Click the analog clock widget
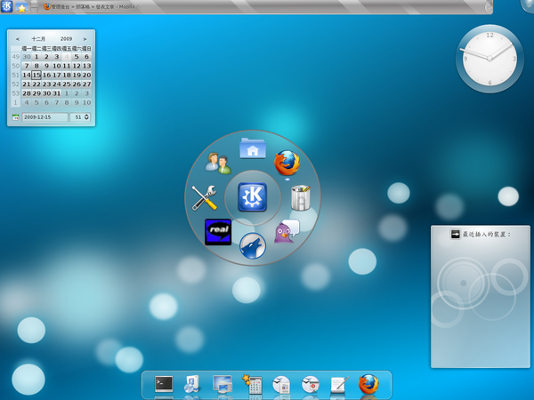The image size is (534, 400). pyautogui.click(x=489, y=59)
